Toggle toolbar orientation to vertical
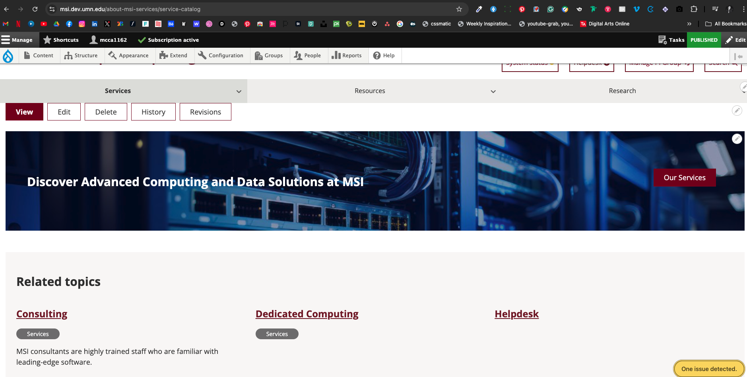 [x=738, y=56]
